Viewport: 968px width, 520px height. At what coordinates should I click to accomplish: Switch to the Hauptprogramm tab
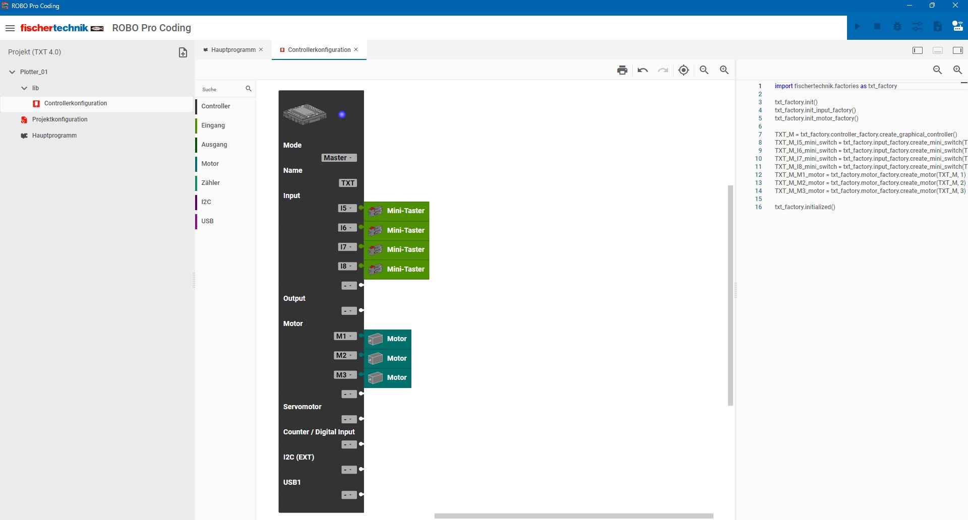click(x=233, y=50)
